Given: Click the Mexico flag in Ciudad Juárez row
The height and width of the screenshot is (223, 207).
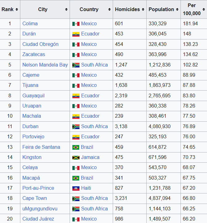Looking at the screenshot, I should tap(76, 219).
